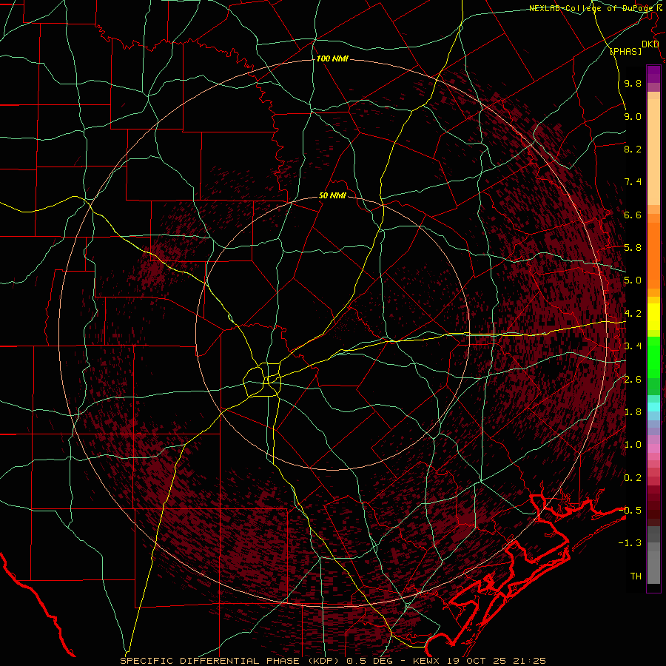Click the [PHAS] label above the color scale
The width and height of the screenshot is (666, 666).
[625, 51]
